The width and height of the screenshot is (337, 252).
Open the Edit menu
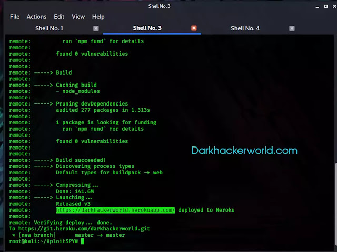click(59, 17)
